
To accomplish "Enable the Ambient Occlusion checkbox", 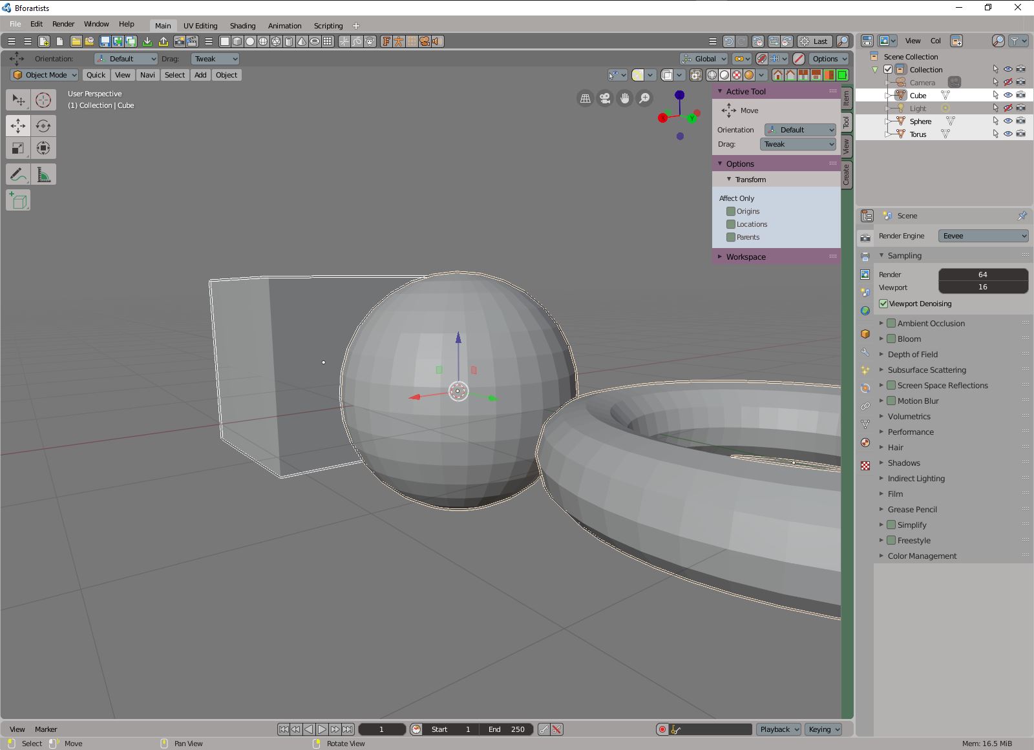I will 891,323.
